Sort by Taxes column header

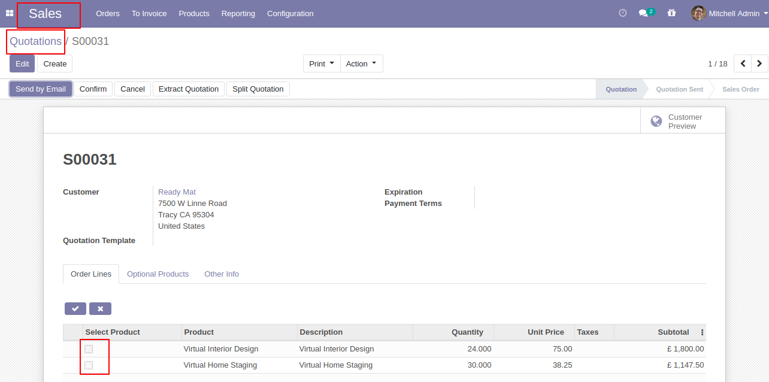point(594,332)
